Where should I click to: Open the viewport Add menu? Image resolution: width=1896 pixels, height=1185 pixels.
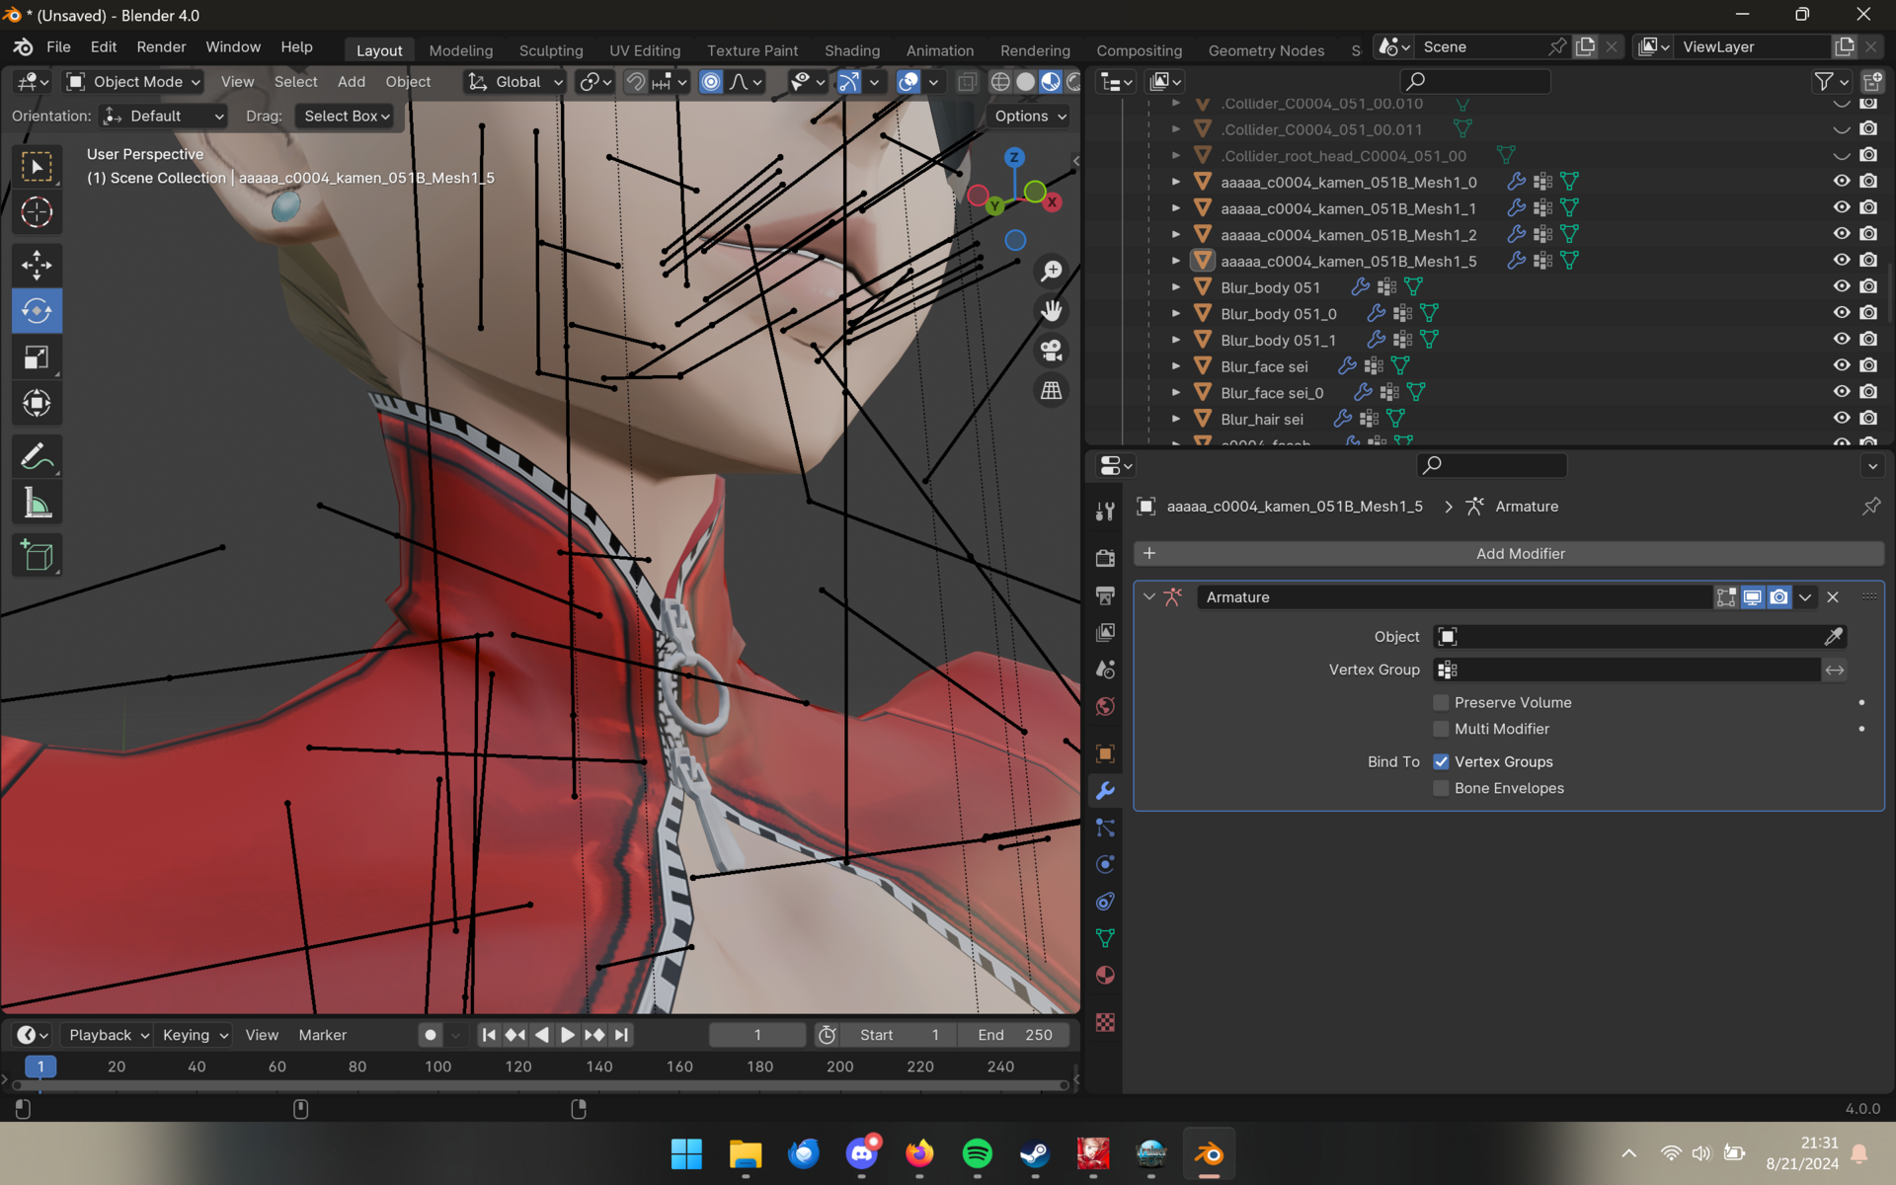pyautogui.click(x=351, y=82)
